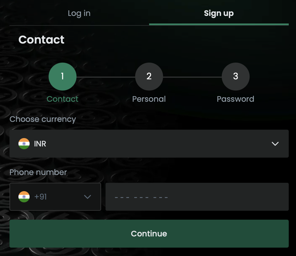The height and width of the screenshot is (256, 296).
Task: Switch to the Log in tab
Action: click(79, 13)
